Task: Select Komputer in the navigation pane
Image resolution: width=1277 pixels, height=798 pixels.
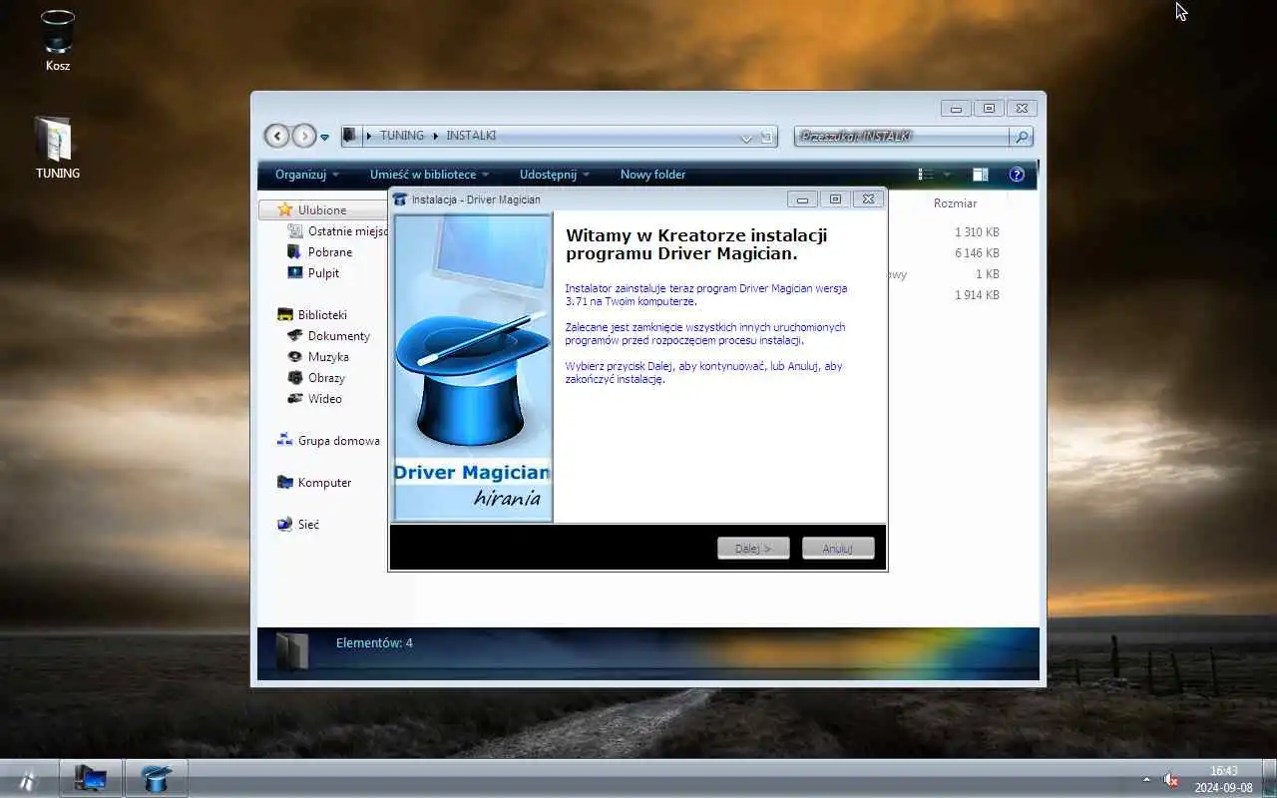Action: tap(324, 483)
